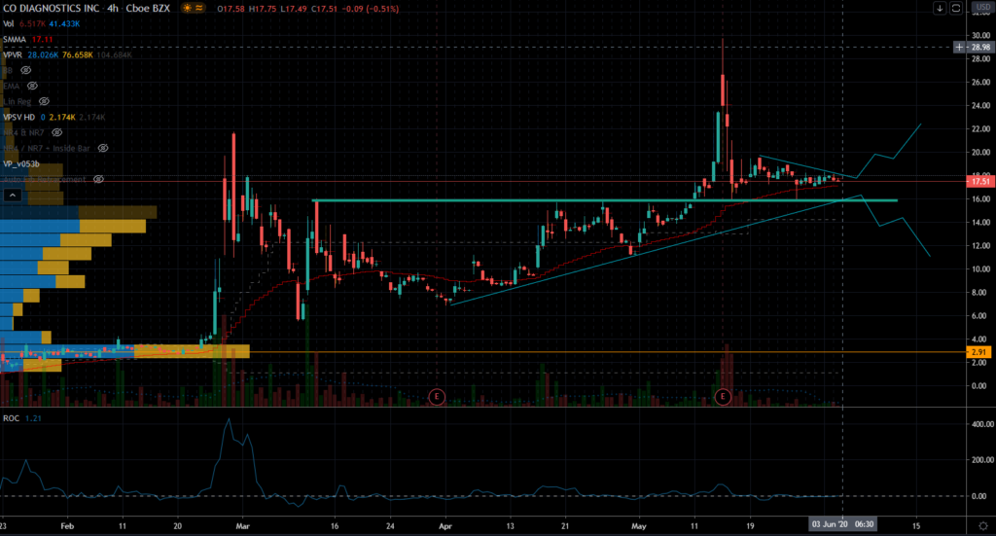The width and height of the screenshot is (996, 536).
Task: Click the orange 2.91 price label
Action: [979, 352]
